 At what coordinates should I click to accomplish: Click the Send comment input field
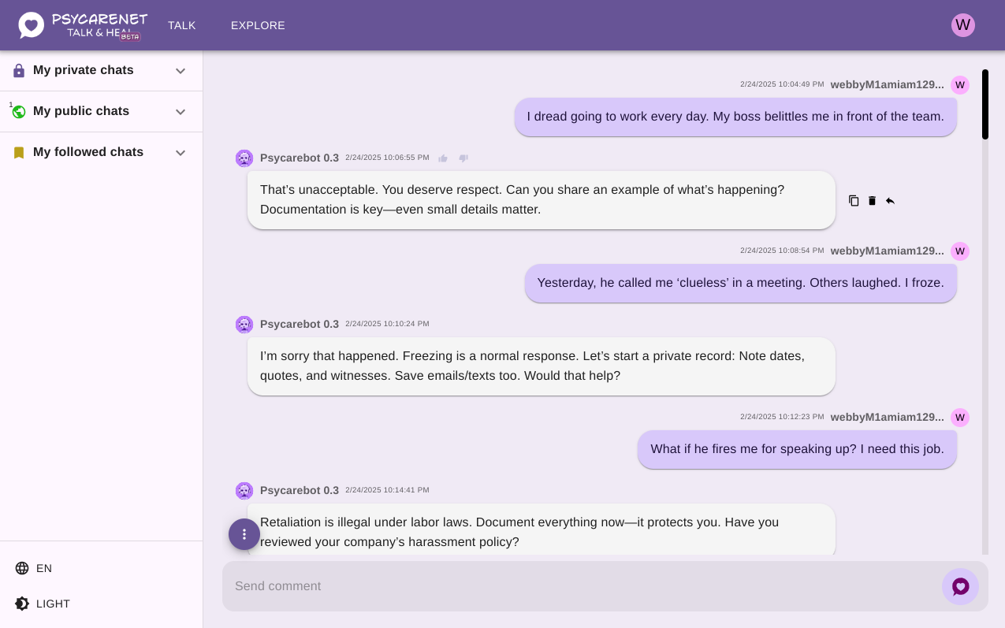(582, 586)
